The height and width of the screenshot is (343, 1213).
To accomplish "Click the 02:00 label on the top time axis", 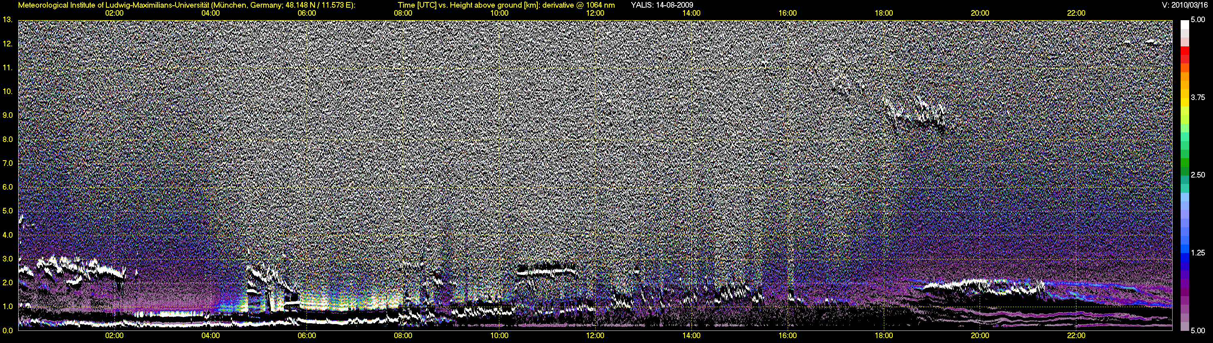I will (x=114, y=13).
